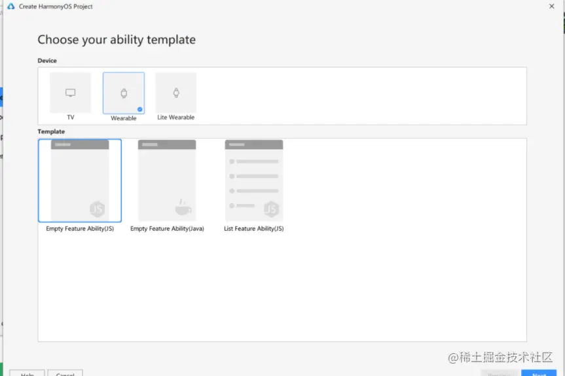
Task: Click the HarmonyOS logo in the title bar
Action: 11,7
